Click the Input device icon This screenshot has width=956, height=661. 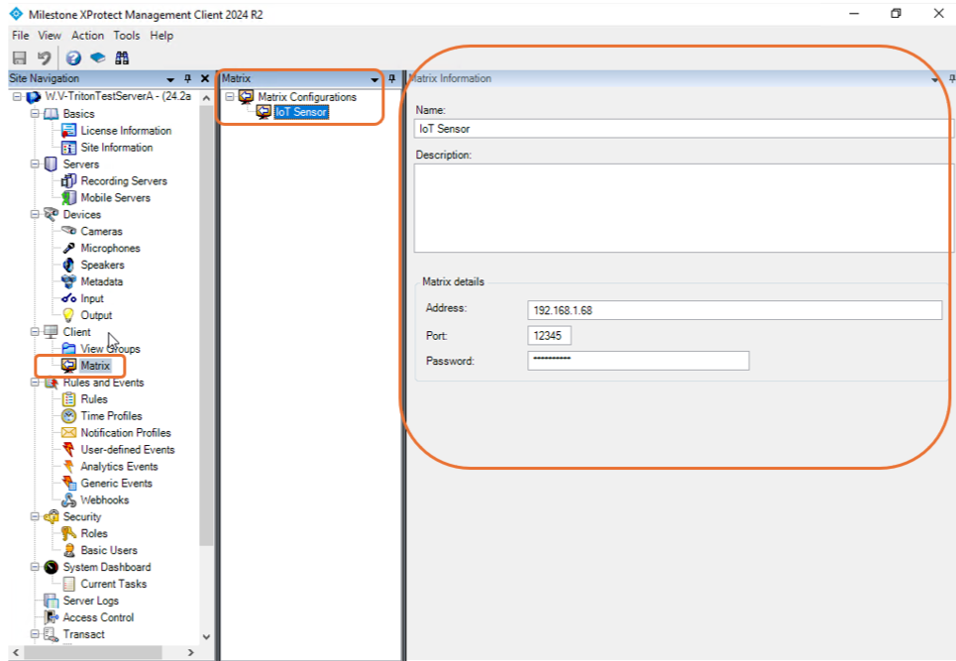tap(69, 298)
